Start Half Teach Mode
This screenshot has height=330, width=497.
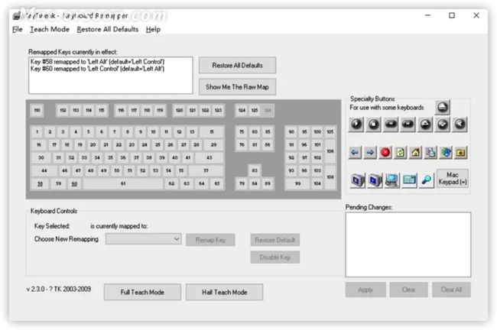[x=224, y=292]
